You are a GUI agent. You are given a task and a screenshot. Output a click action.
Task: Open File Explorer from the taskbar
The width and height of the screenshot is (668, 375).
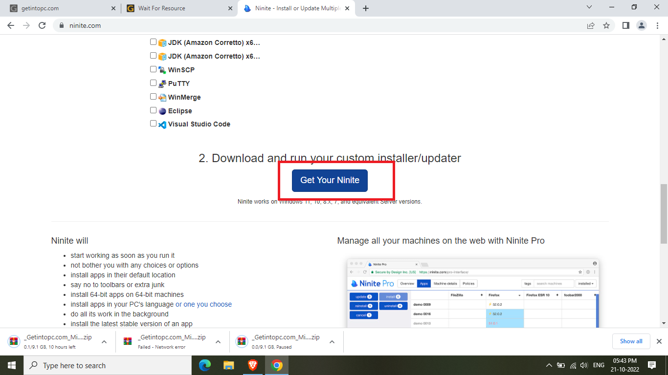pyautogui.click(x=229, y=365)
